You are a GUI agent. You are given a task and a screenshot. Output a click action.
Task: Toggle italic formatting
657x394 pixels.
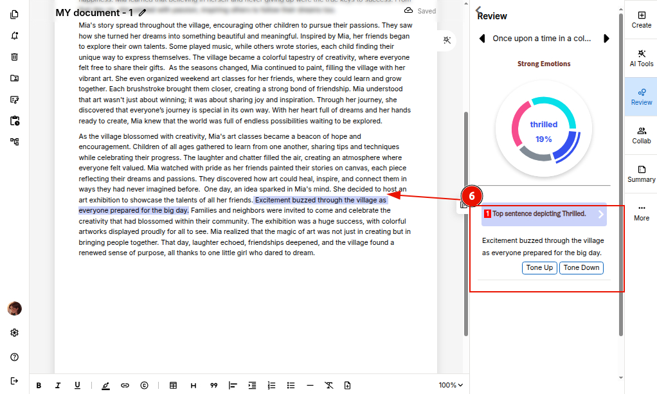coord(58,386)
